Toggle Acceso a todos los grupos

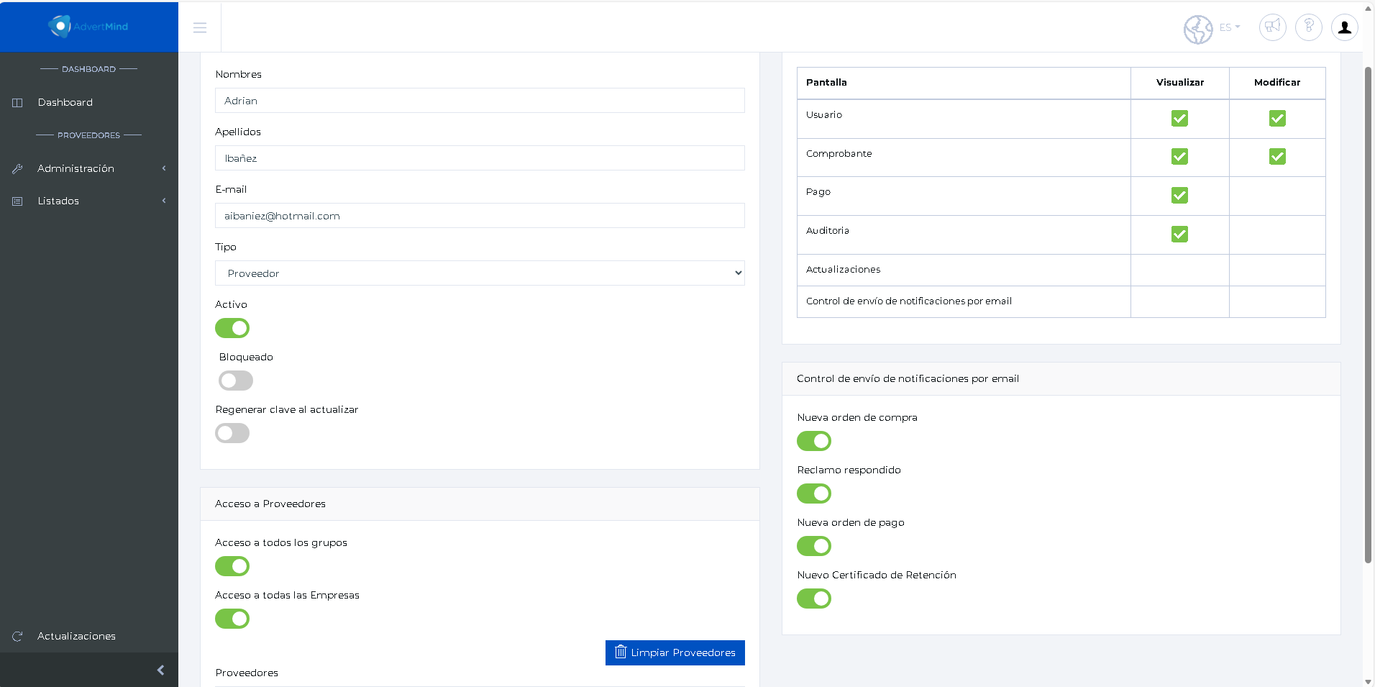point(232,566)
